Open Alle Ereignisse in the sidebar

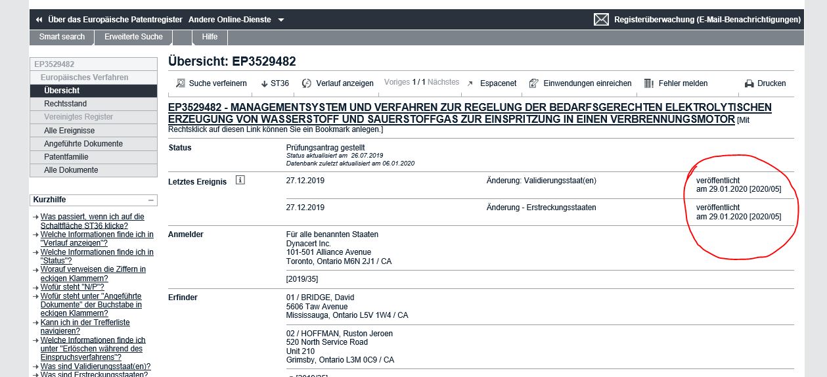coord(94,131)
